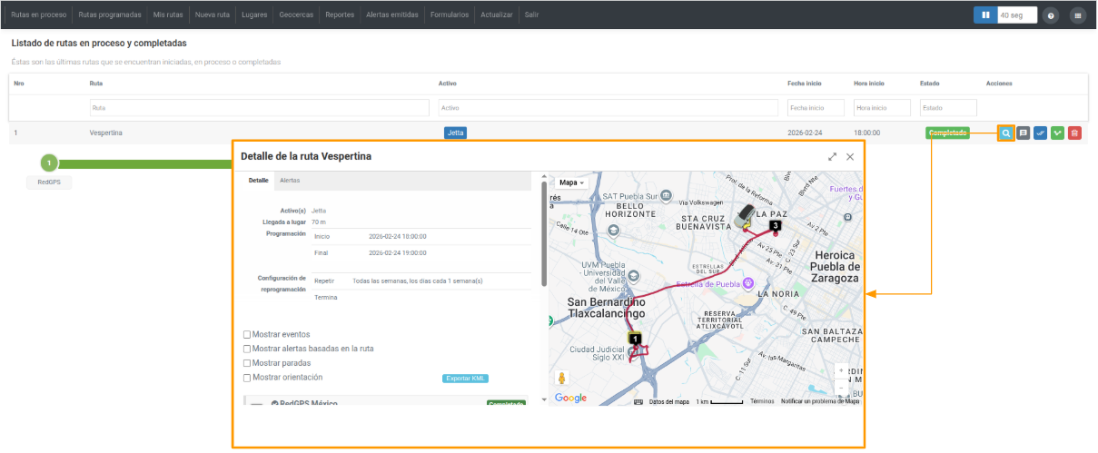
Task: Open route detail with the magnifier icon
Action: [x=1005, y=133]
